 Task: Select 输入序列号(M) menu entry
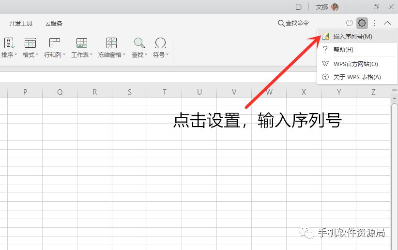(x=357, y=36)
